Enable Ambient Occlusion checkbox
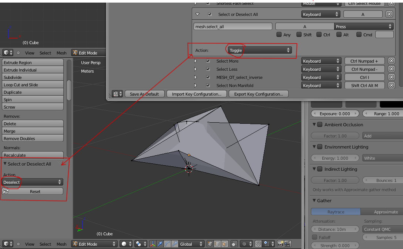This screenshot has height=249, width=403. [320, 124]
